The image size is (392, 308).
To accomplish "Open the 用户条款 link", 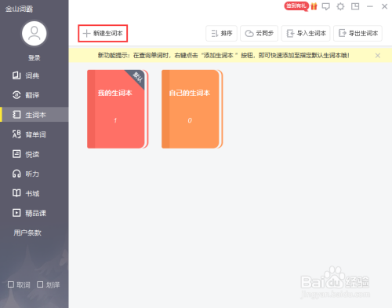I will pos(27,233).
